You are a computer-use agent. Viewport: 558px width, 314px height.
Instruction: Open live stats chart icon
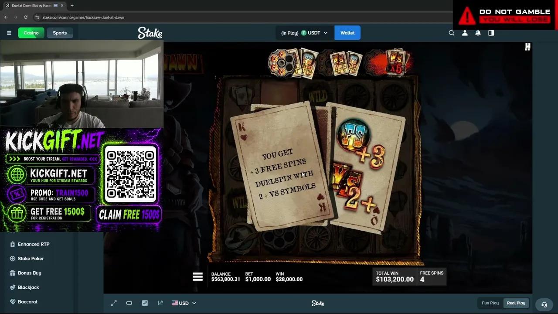[x=145, y=303]
